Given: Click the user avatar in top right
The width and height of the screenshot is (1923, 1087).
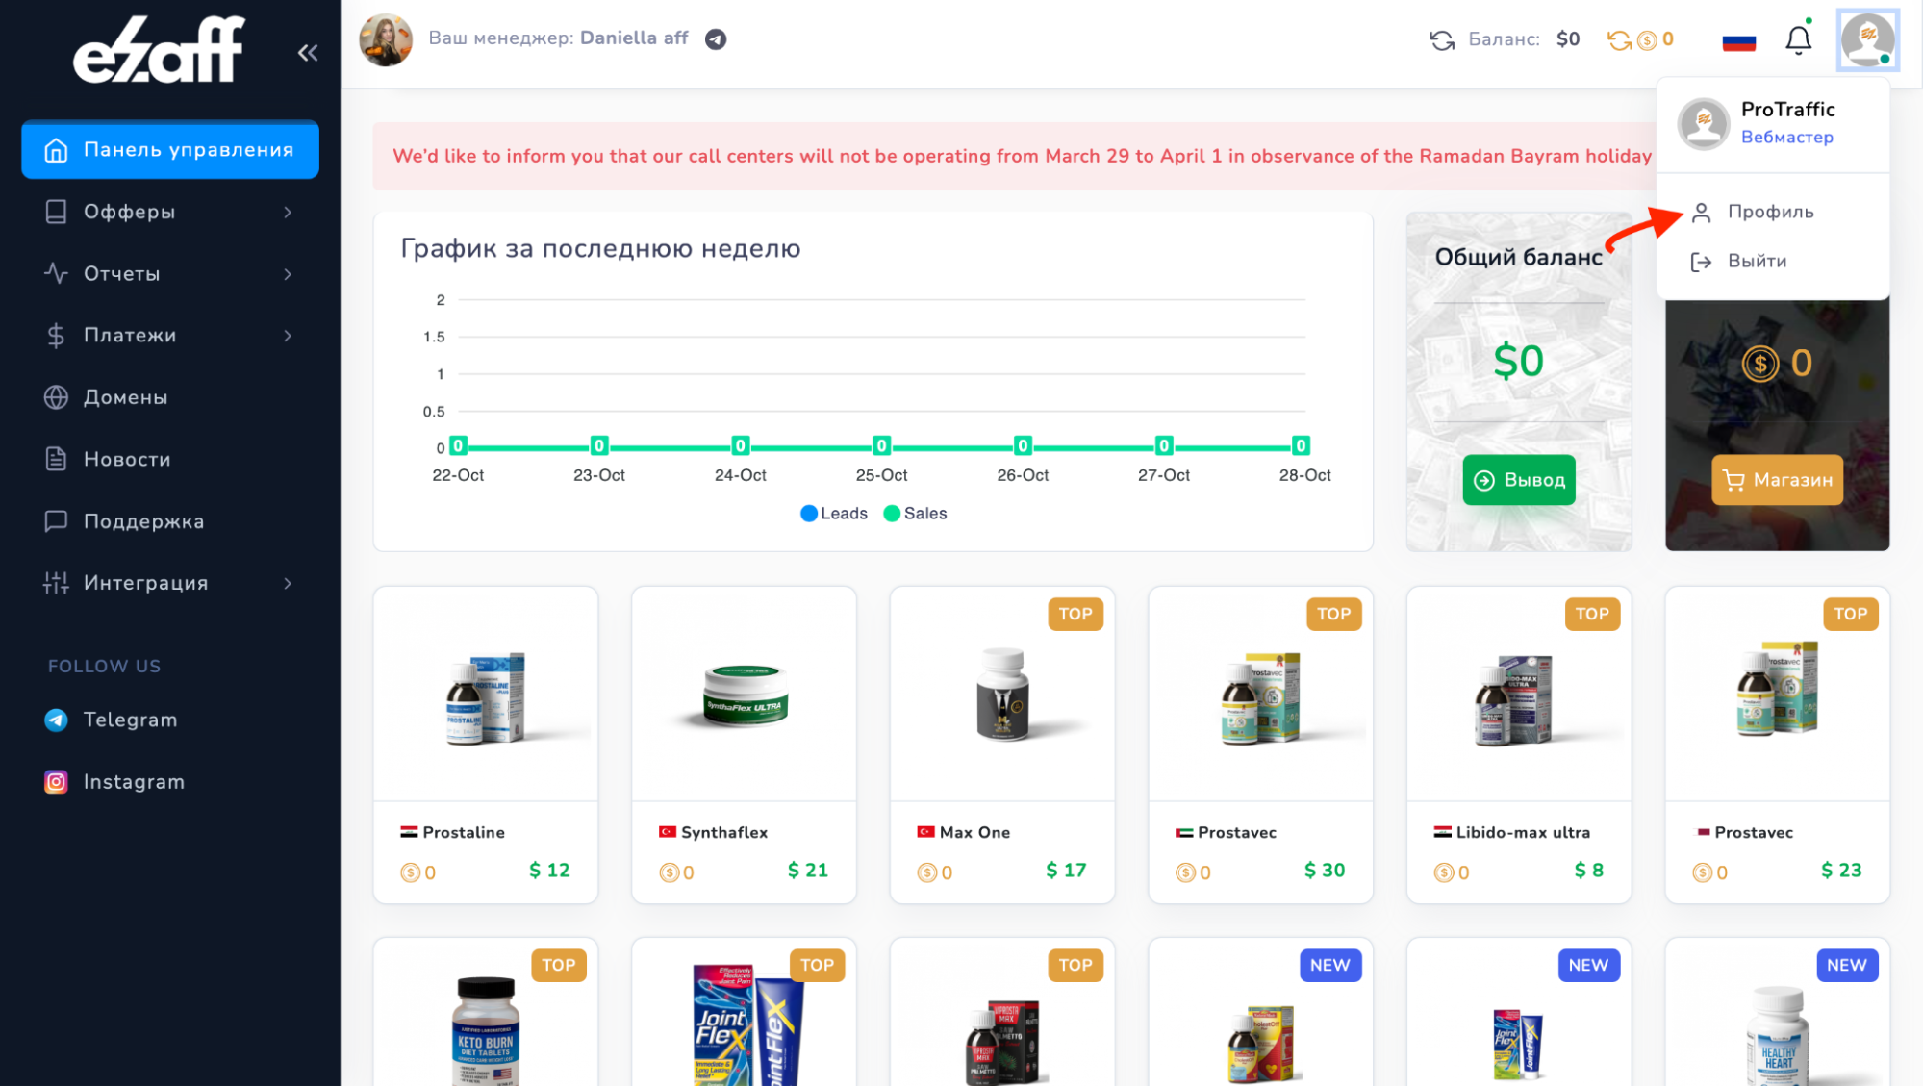Looking at the screenshot, I should 1867,39.
